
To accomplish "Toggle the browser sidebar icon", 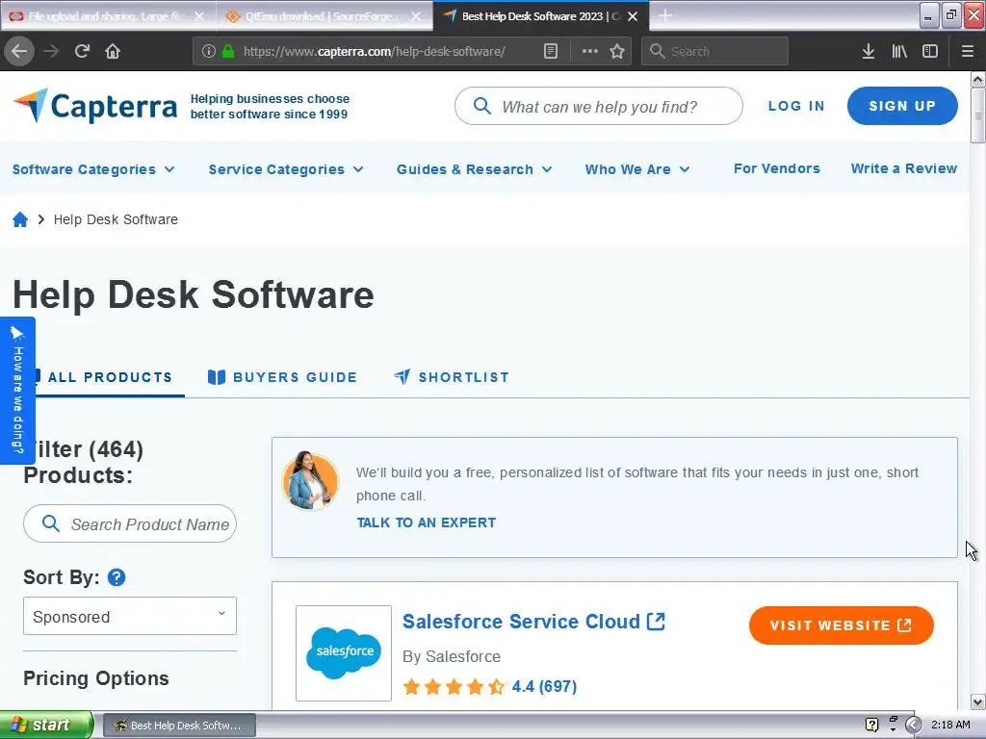I will point(930,51).
